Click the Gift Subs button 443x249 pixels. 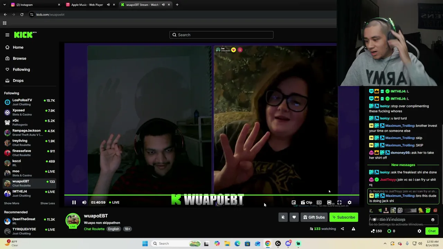(314, 217)
